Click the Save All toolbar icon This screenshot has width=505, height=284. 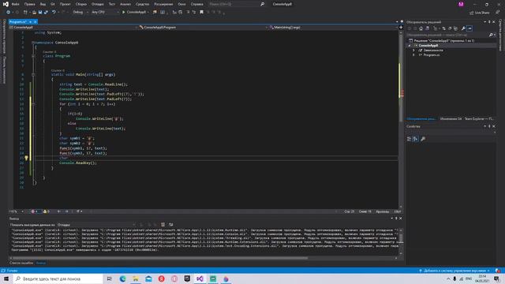pyautogui.click(x=46, y=13)
